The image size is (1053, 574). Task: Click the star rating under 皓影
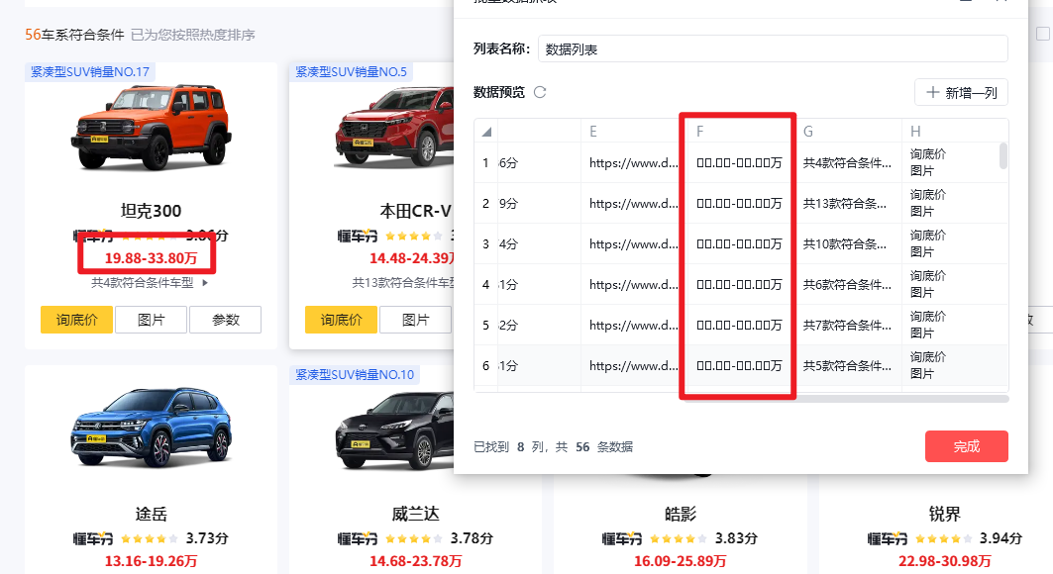679,538
